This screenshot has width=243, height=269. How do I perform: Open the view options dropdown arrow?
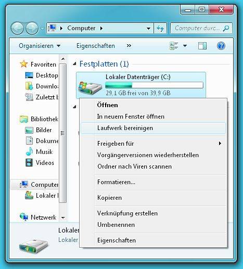(185, 46)
